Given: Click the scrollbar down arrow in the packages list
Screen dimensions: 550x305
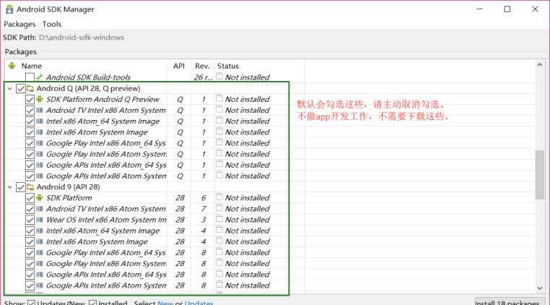Looking at the screenshot, I should coord(539,288).
